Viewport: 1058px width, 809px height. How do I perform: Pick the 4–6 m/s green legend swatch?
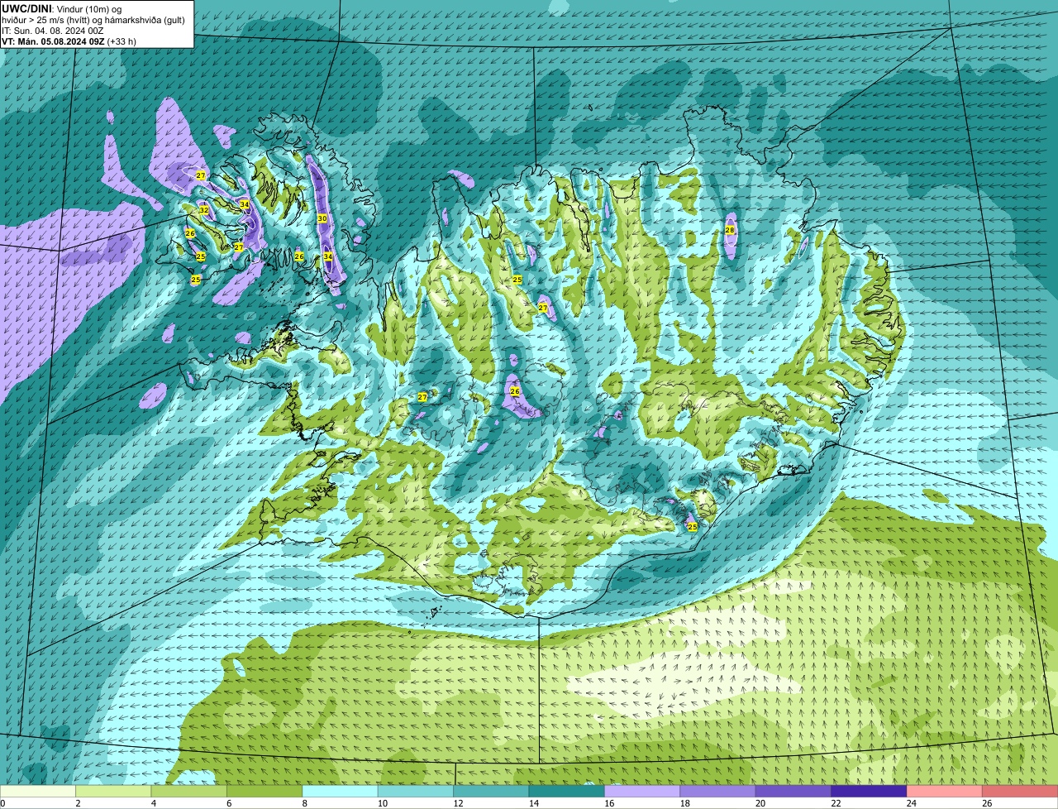(x=189, y=791)
